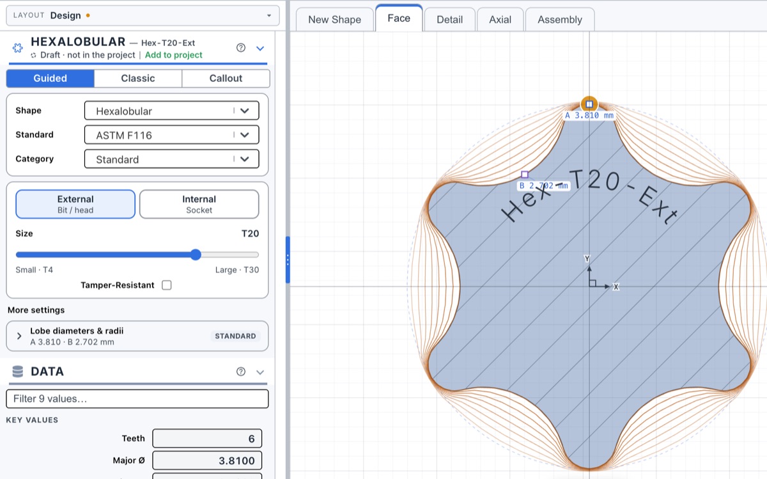
Task: Open the New Shape tab
Action: pos(334,19)
